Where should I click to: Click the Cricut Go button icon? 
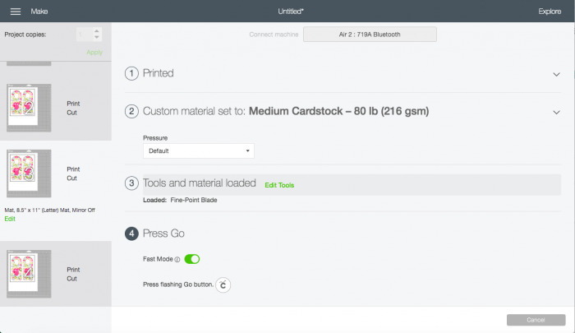click(x=223, y=285)
